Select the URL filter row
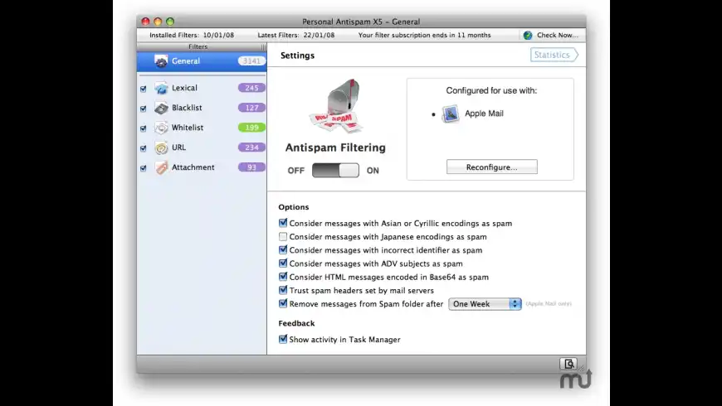This screenshot has height=406, width=722. pos(202,147)
